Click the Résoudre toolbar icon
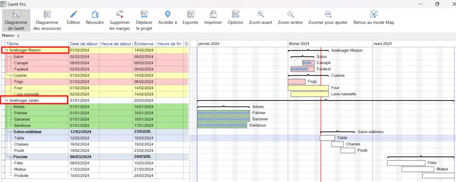 pyautogui.click(x=95, y=15)
